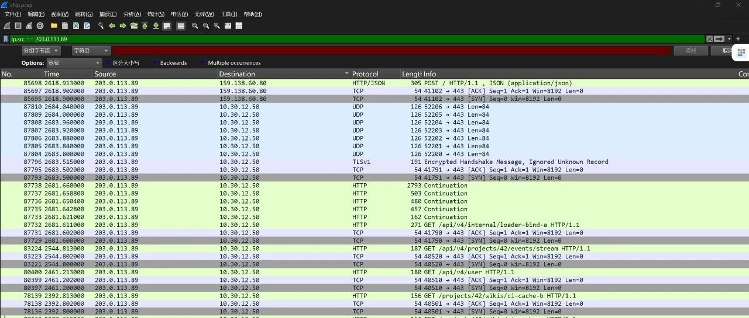Jump to the first packet
Image resolution: width=749 pixels, height=318 pixels.
[145, 26]
